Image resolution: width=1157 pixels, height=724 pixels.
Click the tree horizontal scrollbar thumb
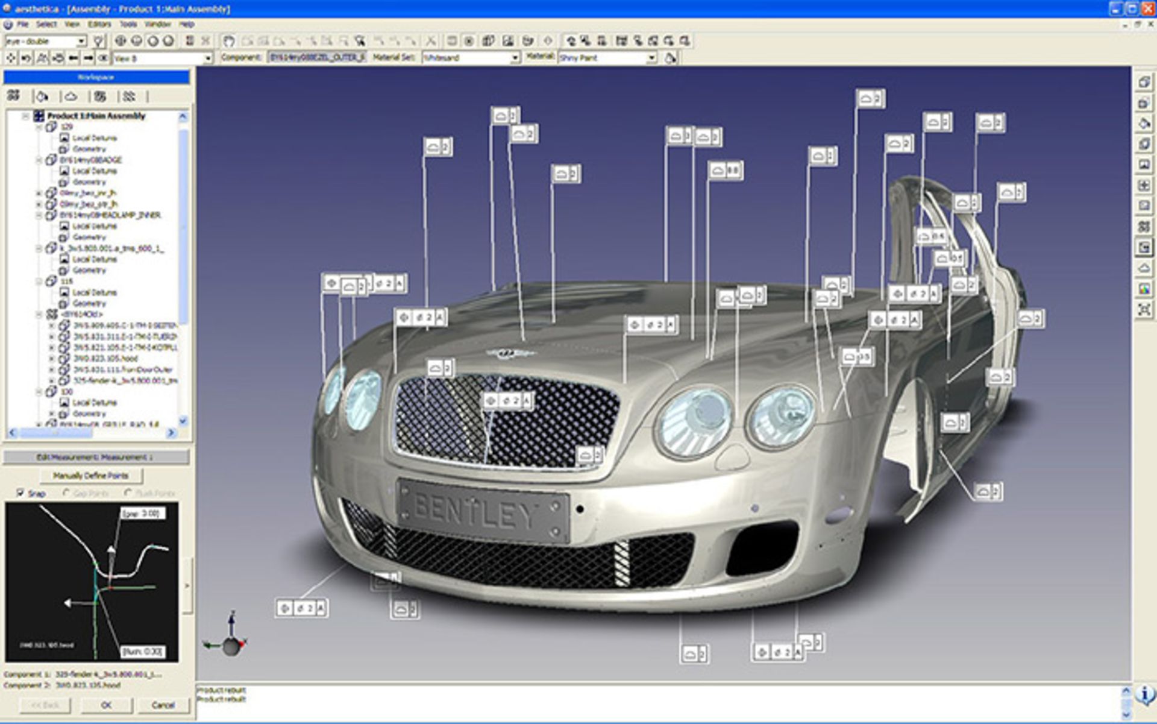pyautogui.click(x=56, y=433)
